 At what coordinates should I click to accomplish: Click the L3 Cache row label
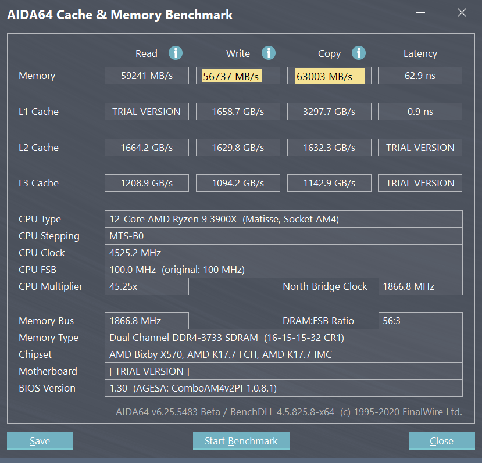click(x=39, y=183)
